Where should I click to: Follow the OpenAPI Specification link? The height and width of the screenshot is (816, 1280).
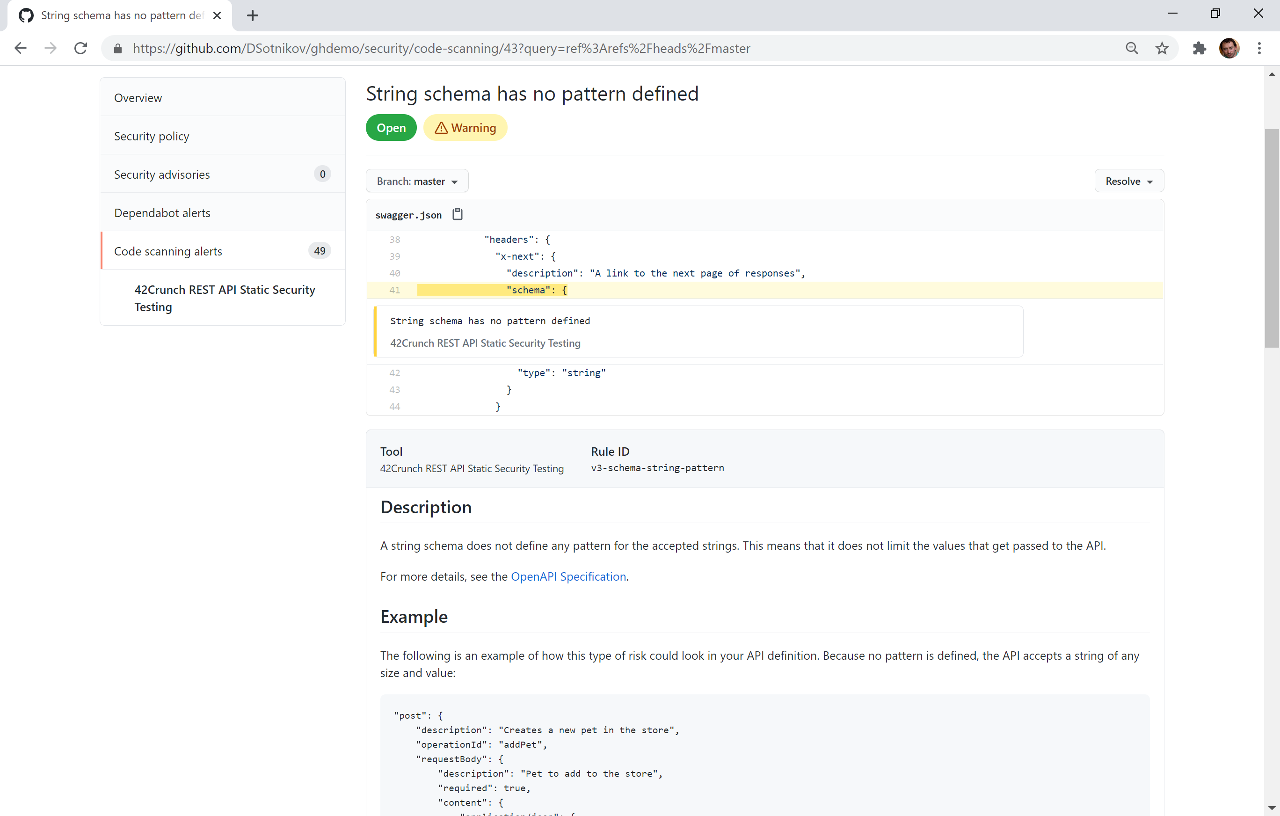[567, 576]
